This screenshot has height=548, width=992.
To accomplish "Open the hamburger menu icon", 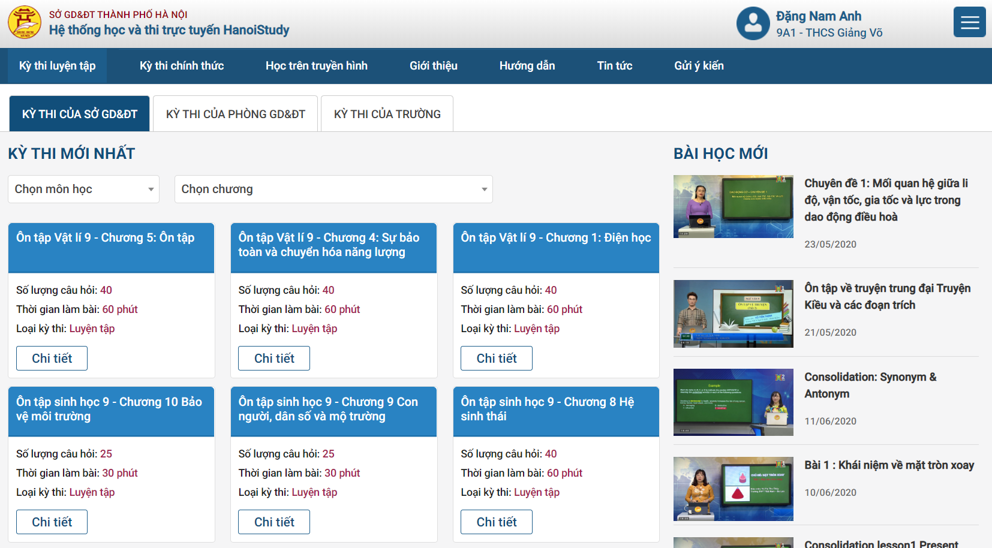I will 970,22.
